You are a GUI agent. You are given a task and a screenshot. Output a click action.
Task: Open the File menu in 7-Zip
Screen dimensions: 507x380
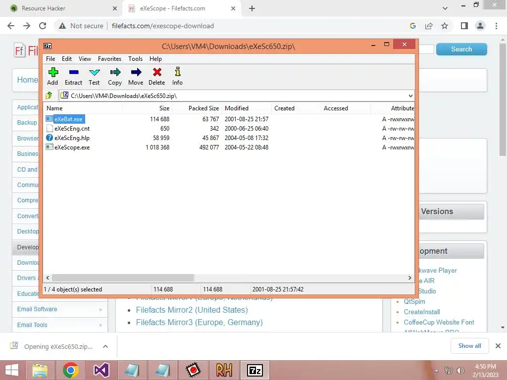[x=51, y=59]
